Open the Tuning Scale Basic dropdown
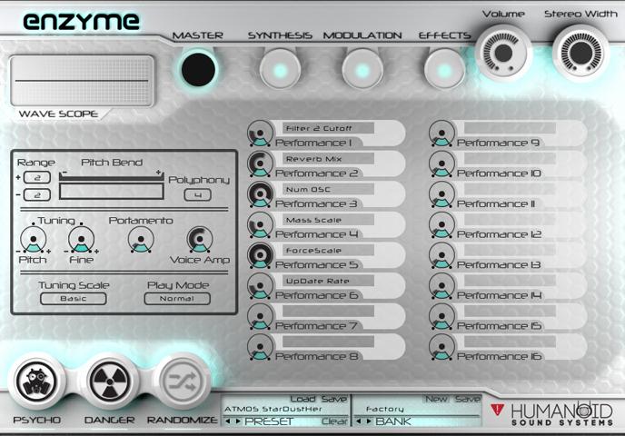This screenshot has width=625, height=436. pyautogui.click(x=74, y=299)
